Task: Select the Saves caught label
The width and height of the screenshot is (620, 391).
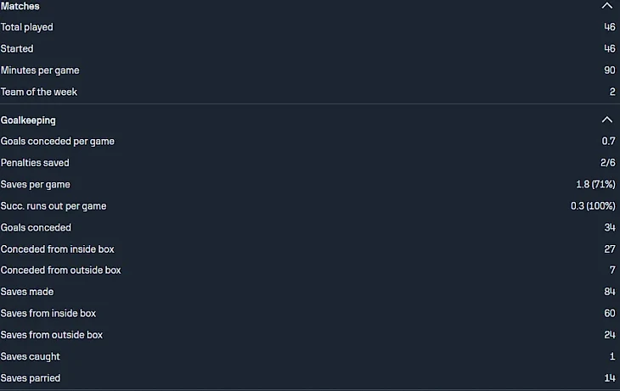Action: [31, 357]
